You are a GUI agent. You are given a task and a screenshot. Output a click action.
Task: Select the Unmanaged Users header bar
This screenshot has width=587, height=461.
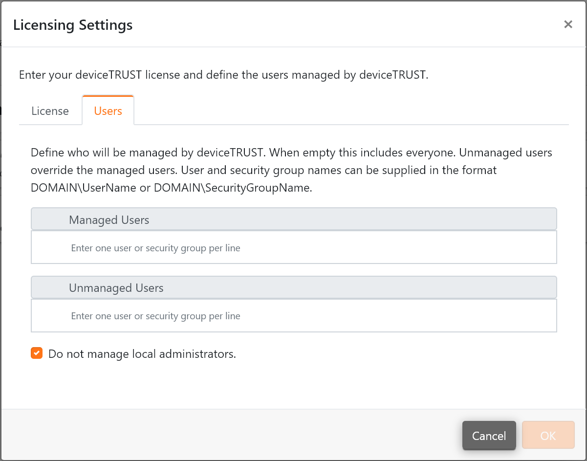(x=293, y=287)
